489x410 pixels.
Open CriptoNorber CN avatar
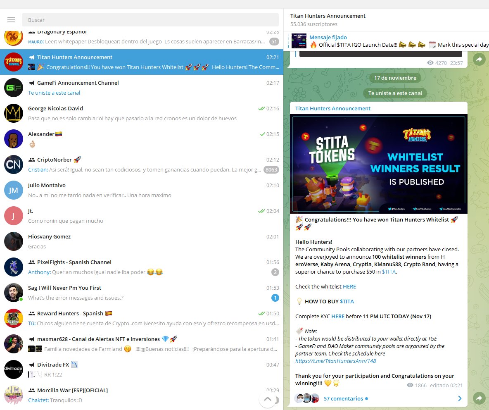(x=13, y=164)
